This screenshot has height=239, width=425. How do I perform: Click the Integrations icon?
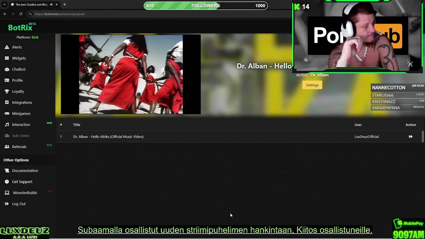point(7,103)
